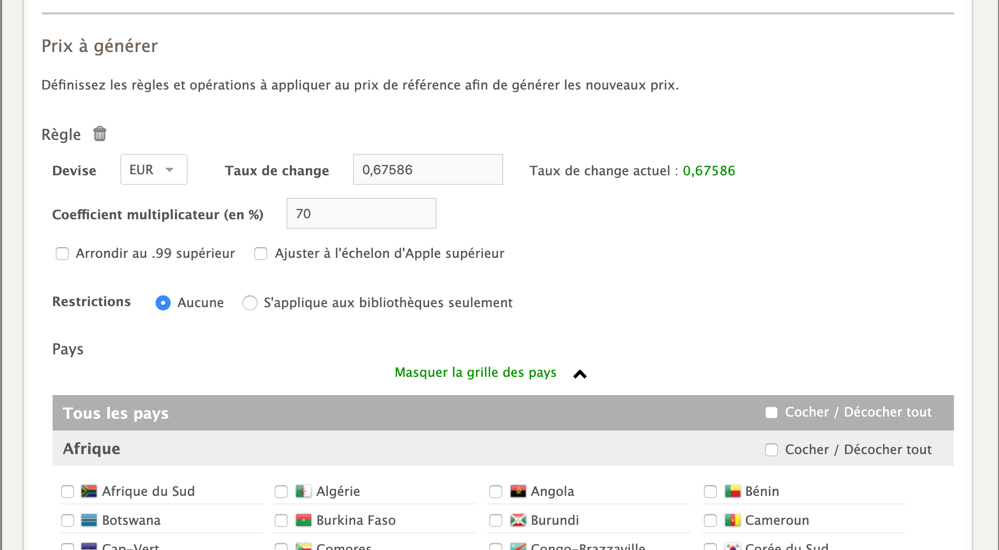Apply current exchange rate 0,67586 green link
The width and height of the screenshot is (999, 550).
pyautogui.click(x=708, y=171)
